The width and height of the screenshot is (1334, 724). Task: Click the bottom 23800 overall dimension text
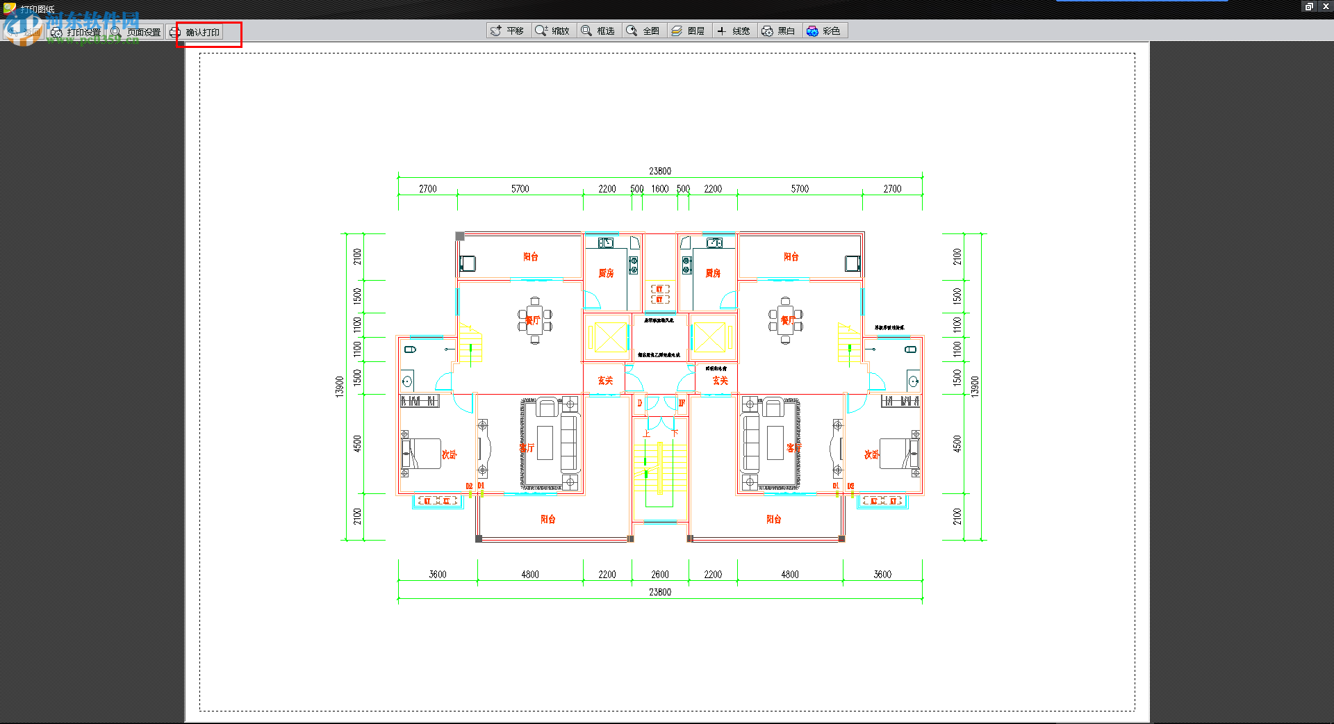(660, 592)
